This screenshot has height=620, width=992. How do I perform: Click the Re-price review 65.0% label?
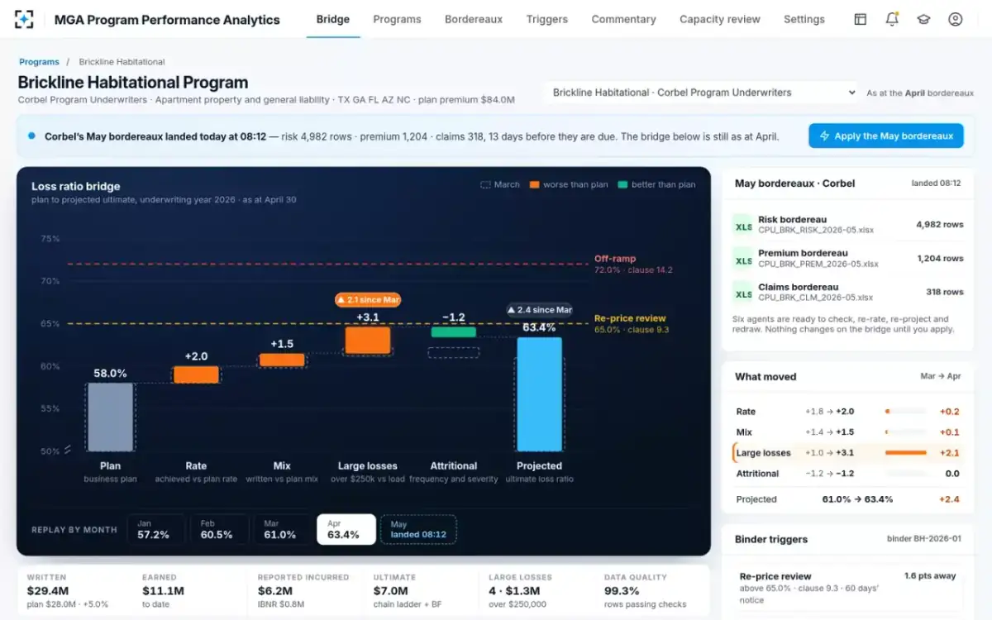(x=631, y=324)
